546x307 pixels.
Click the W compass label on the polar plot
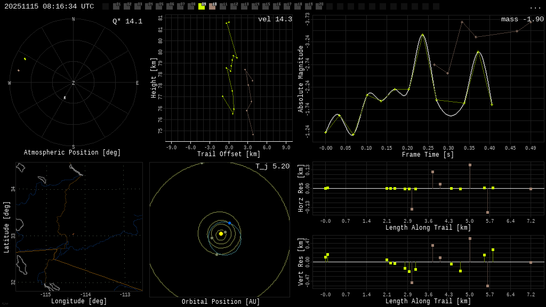click(x=9, y=83)
